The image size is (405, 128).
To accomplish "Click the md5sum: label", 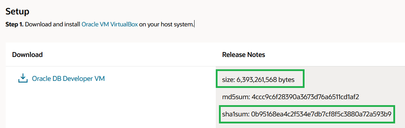I will click(x=235, y=97).
